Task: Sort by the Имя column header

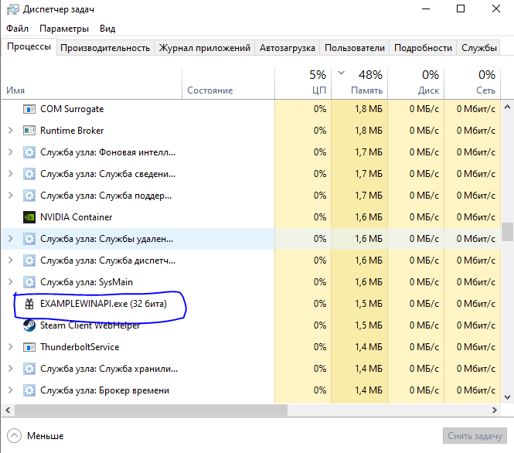Action: (92, 83)
